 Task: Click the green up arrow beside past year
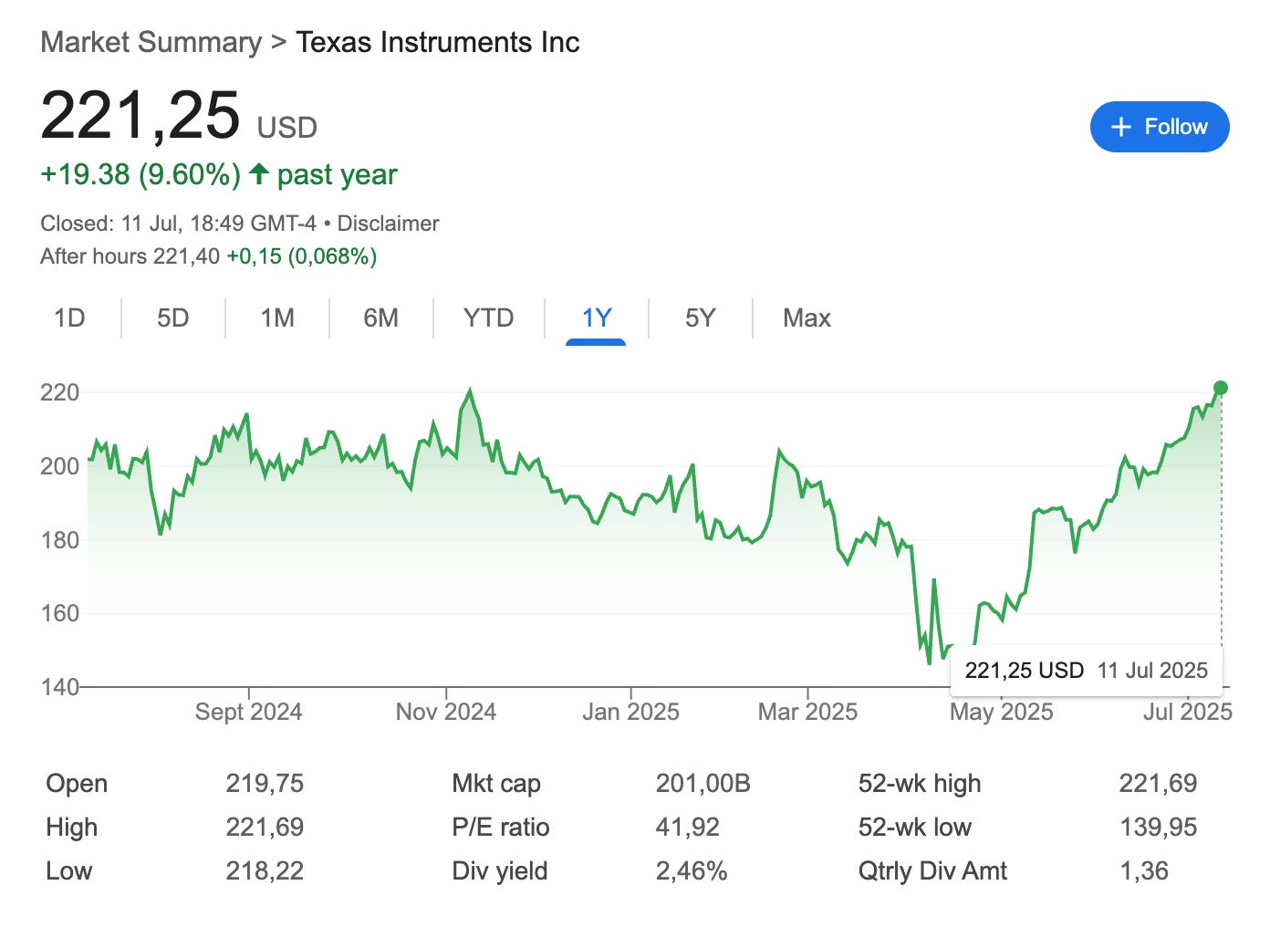259,173
